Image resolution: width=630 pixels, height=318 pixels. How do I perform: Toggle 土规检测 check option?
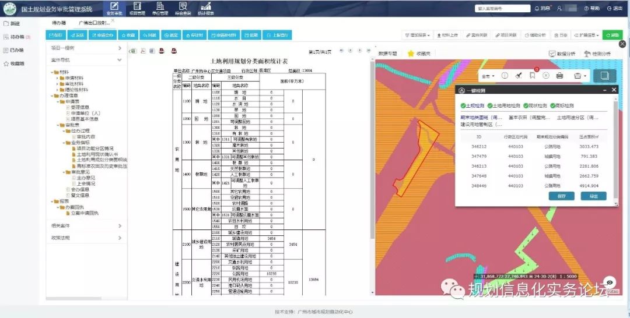coord(473,106)
